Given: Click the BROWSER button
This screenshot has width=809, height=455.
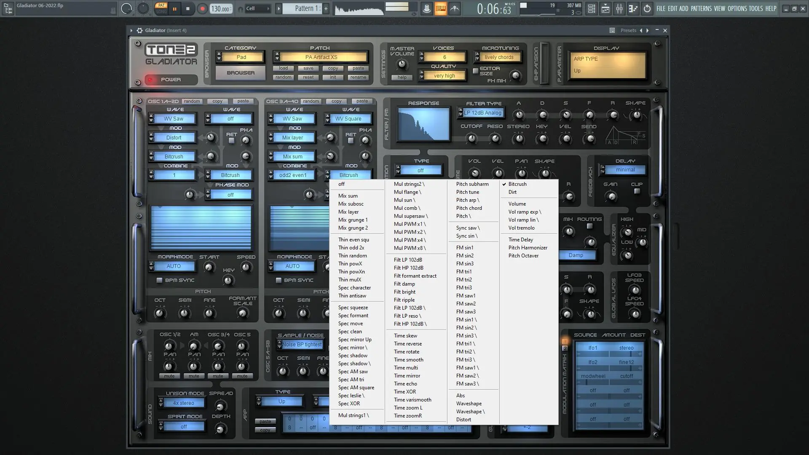Looking at the screenshot, I should coord(241,73).
